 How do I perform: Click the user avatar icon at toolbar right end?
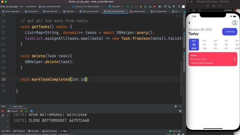pos(183,7)
